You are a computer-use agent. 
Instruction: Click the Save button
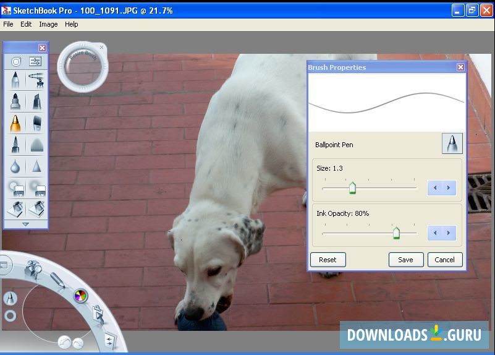click(x=406, y=260)
